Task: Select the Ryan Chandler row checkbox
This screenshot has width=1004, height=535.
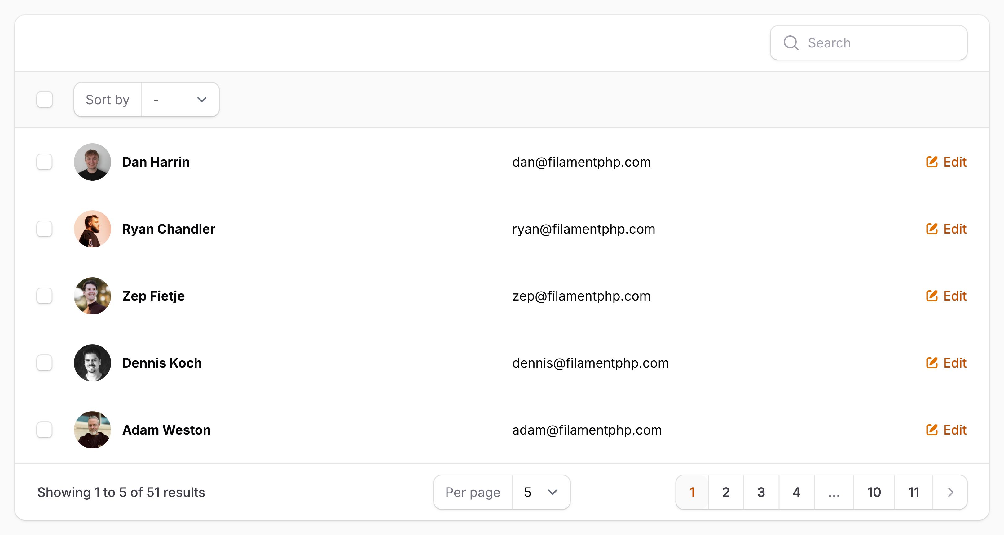Action: pyautogui.click(x=44, y=229)
